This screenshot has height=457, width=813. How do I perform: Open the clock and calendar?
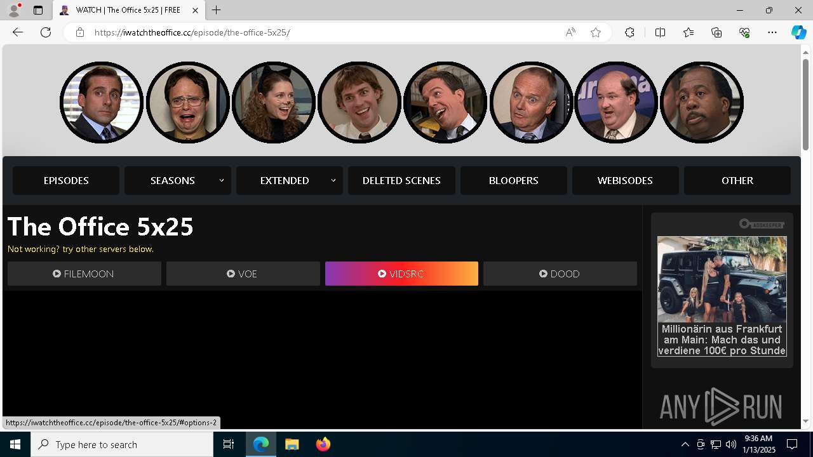click(x=759, y=444)
